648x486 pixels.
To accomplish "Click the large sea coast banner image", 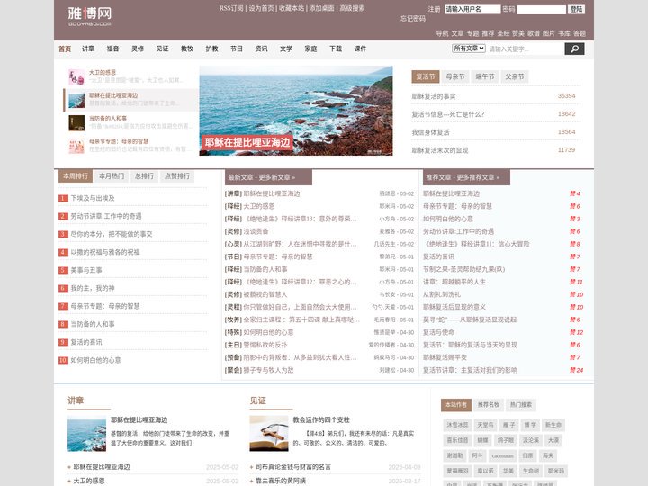I will tap(296, 111).
